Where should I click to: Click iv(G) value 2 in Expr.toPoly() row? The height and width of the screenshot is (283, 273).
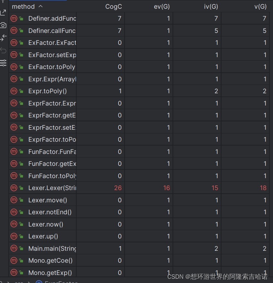point(216,91)
